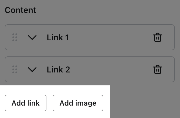Expand the Link 2 chevron

coord(32,70)
